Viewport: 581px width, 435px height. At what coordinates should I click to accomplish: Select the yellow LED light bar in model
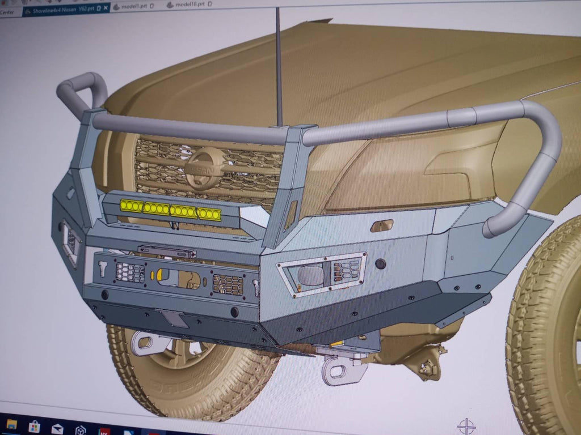click(x=170, y=210)
